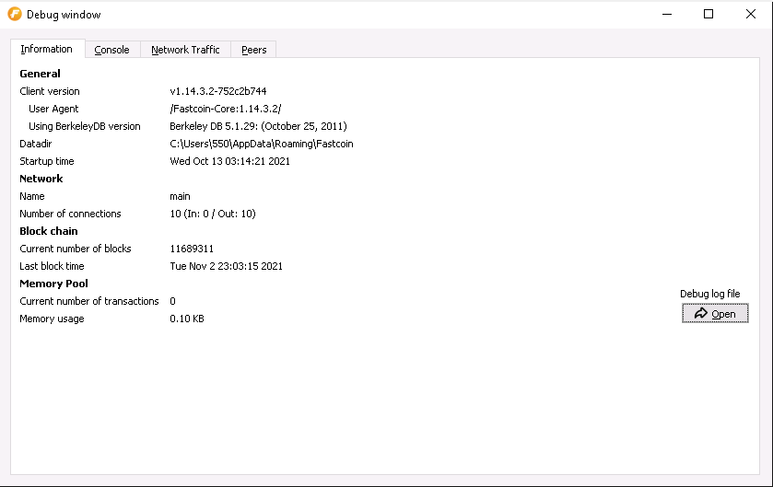Switch to the Information tab

click(x=48, y=49)
